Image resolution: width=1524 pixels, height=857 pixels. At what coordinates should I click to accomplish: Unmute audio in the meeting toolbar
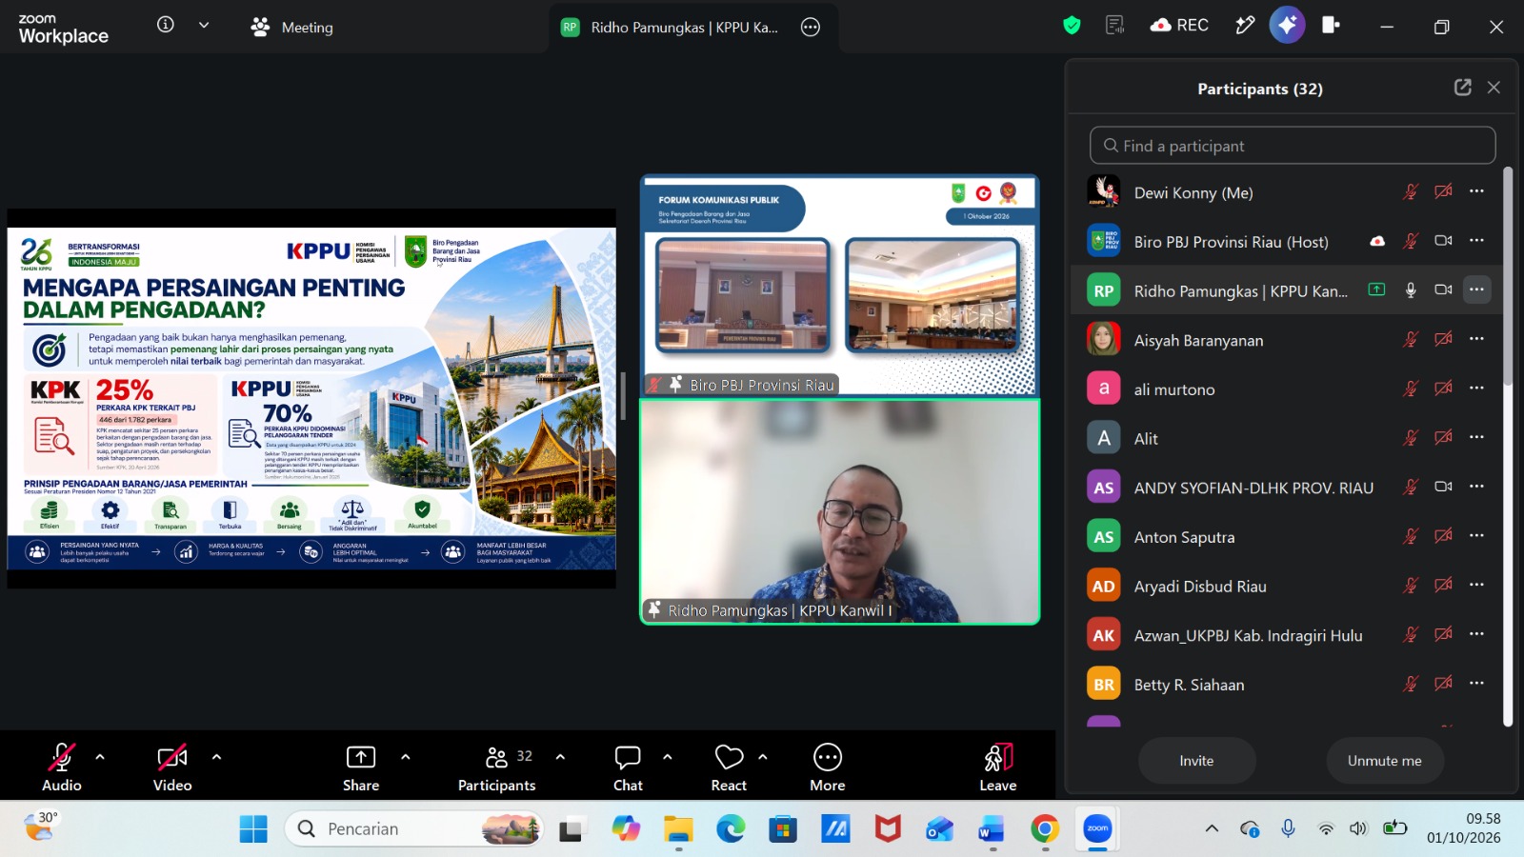(61, 767)
